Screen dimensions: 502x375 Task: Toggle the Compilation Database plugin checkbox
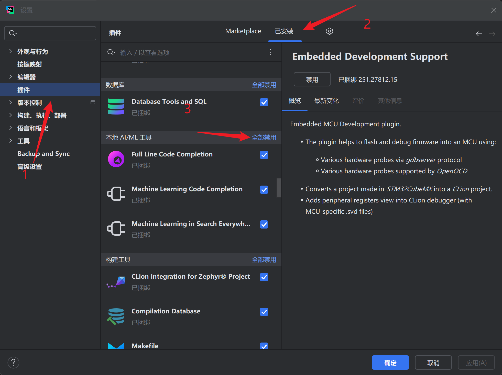264,312
